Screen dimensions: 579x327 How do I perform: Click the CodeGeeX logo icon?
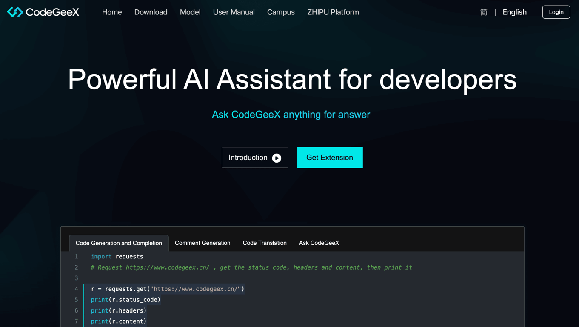point(15,12)
